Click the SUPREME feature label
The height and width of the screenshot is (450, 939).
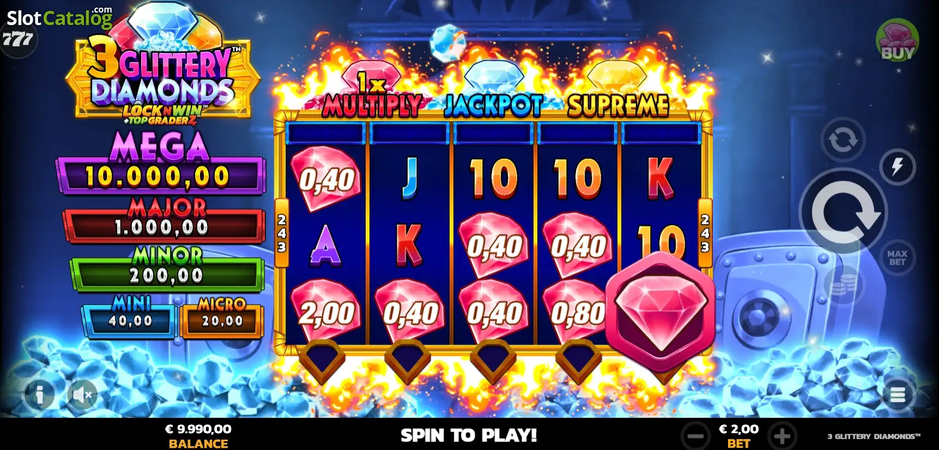[x=618, y=106]
